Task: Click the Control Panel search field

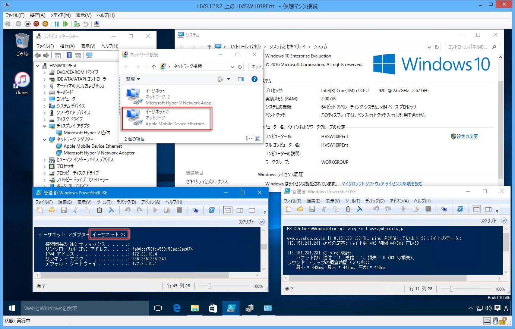Action: [x=471, y=47]
